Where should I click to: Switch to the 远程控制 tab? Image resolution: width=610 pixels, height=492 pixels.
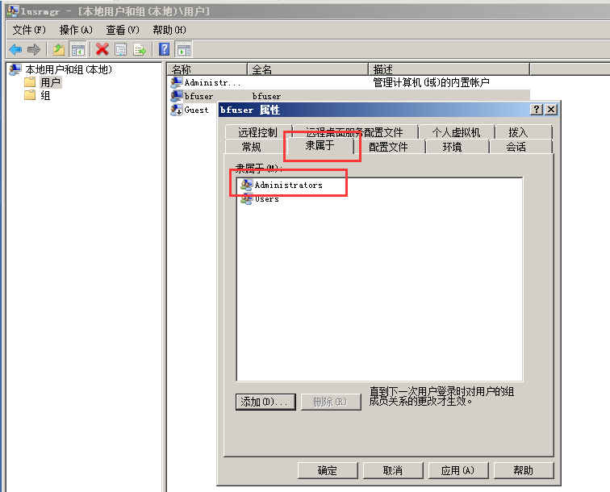(258, 132)
